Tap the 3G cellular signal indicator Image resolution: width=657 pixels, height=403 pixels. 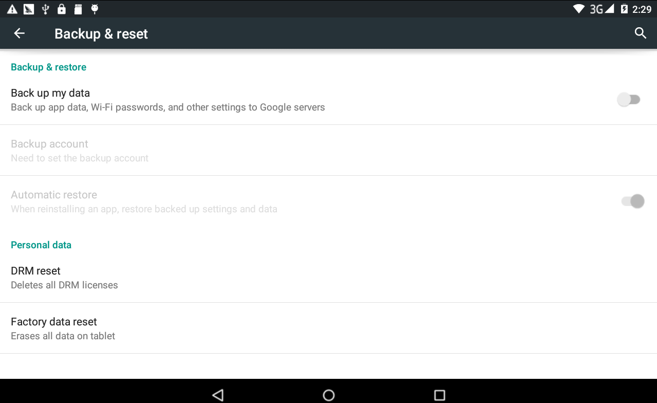pyautogui.click(x=602, y=9)
